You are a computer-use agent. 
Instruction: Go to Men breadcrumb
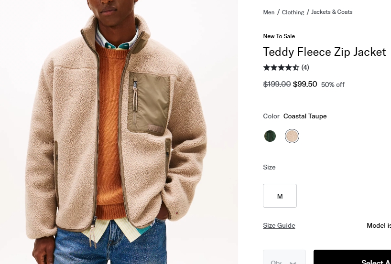coord(269,12)
